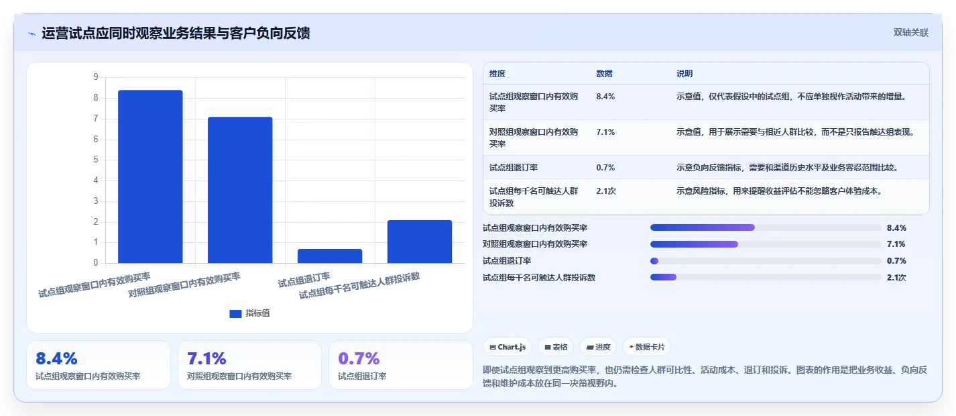956x416 pixels.
Task: Click progress list label 试点组每千名可触达人群投诉数
Action: click(x=539, y=278)
